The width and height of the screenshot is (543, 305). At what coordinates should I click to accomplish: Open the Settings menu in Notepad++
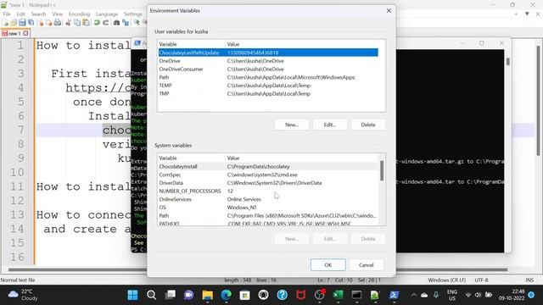coord(133,14)
